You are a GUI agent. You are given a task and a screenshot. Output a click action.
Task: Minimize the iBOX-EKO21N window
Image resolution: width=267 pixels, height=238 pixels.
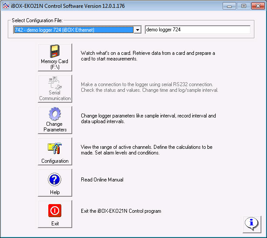click(x=229, y=6)
